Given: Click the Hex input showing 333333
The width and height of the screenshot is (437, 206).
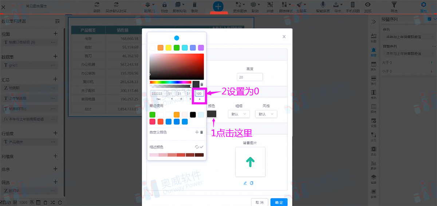Looking at the screenshot, I should point(158,94).
